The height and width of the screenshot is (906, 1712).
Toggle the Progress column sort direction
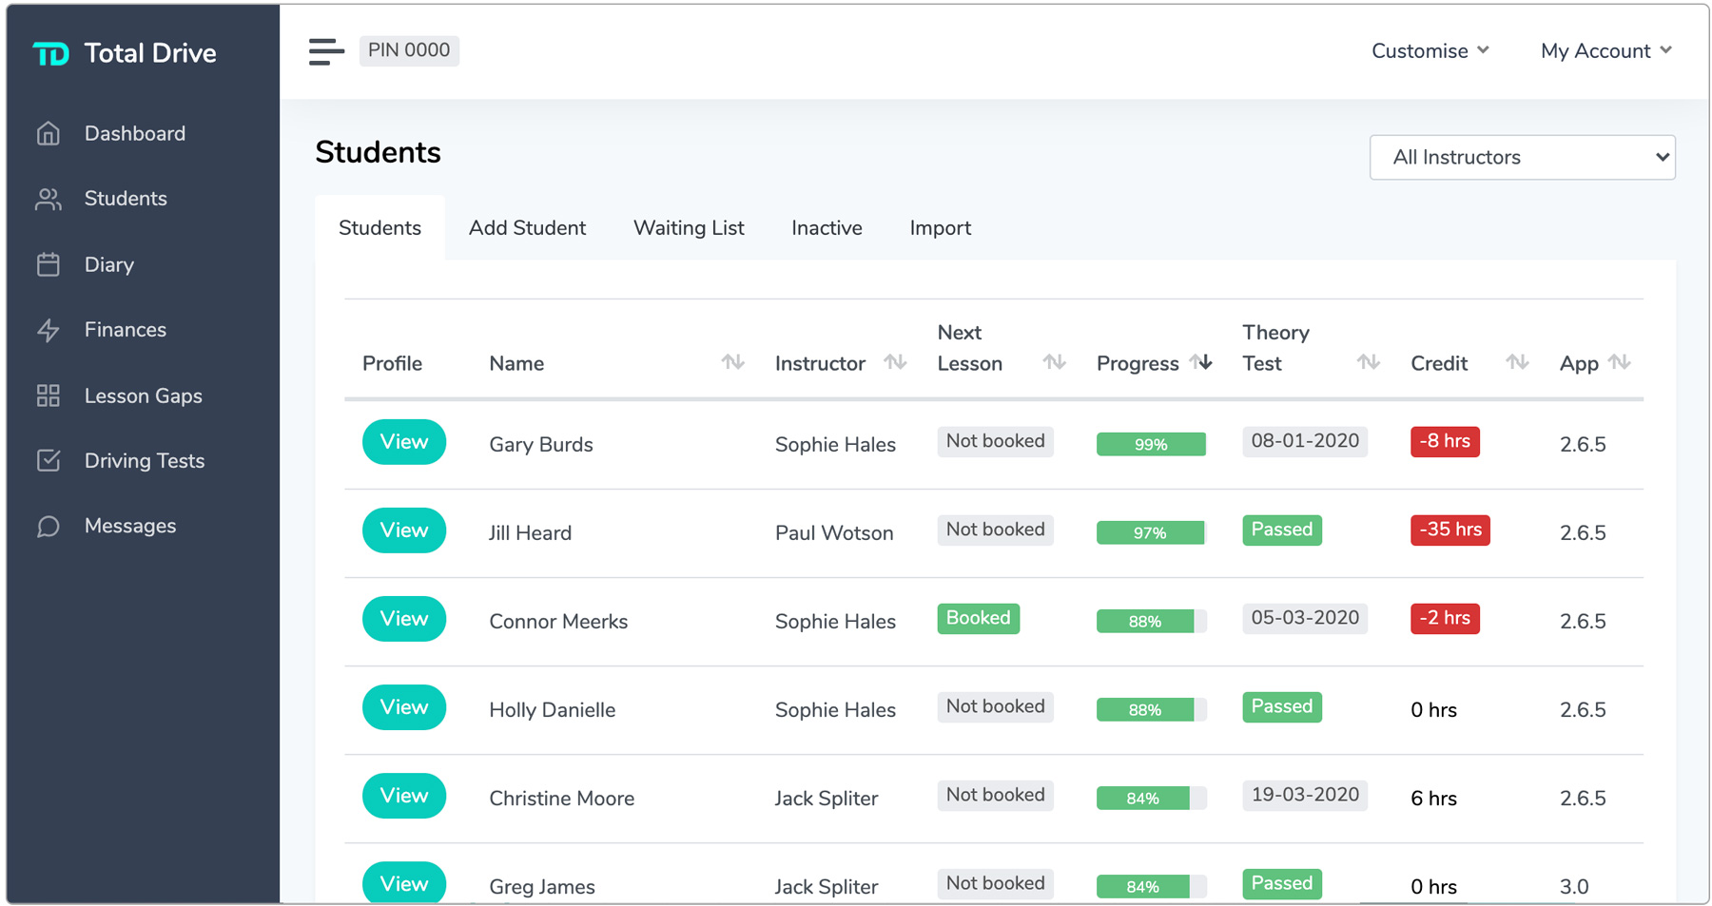coord(1204,362)
